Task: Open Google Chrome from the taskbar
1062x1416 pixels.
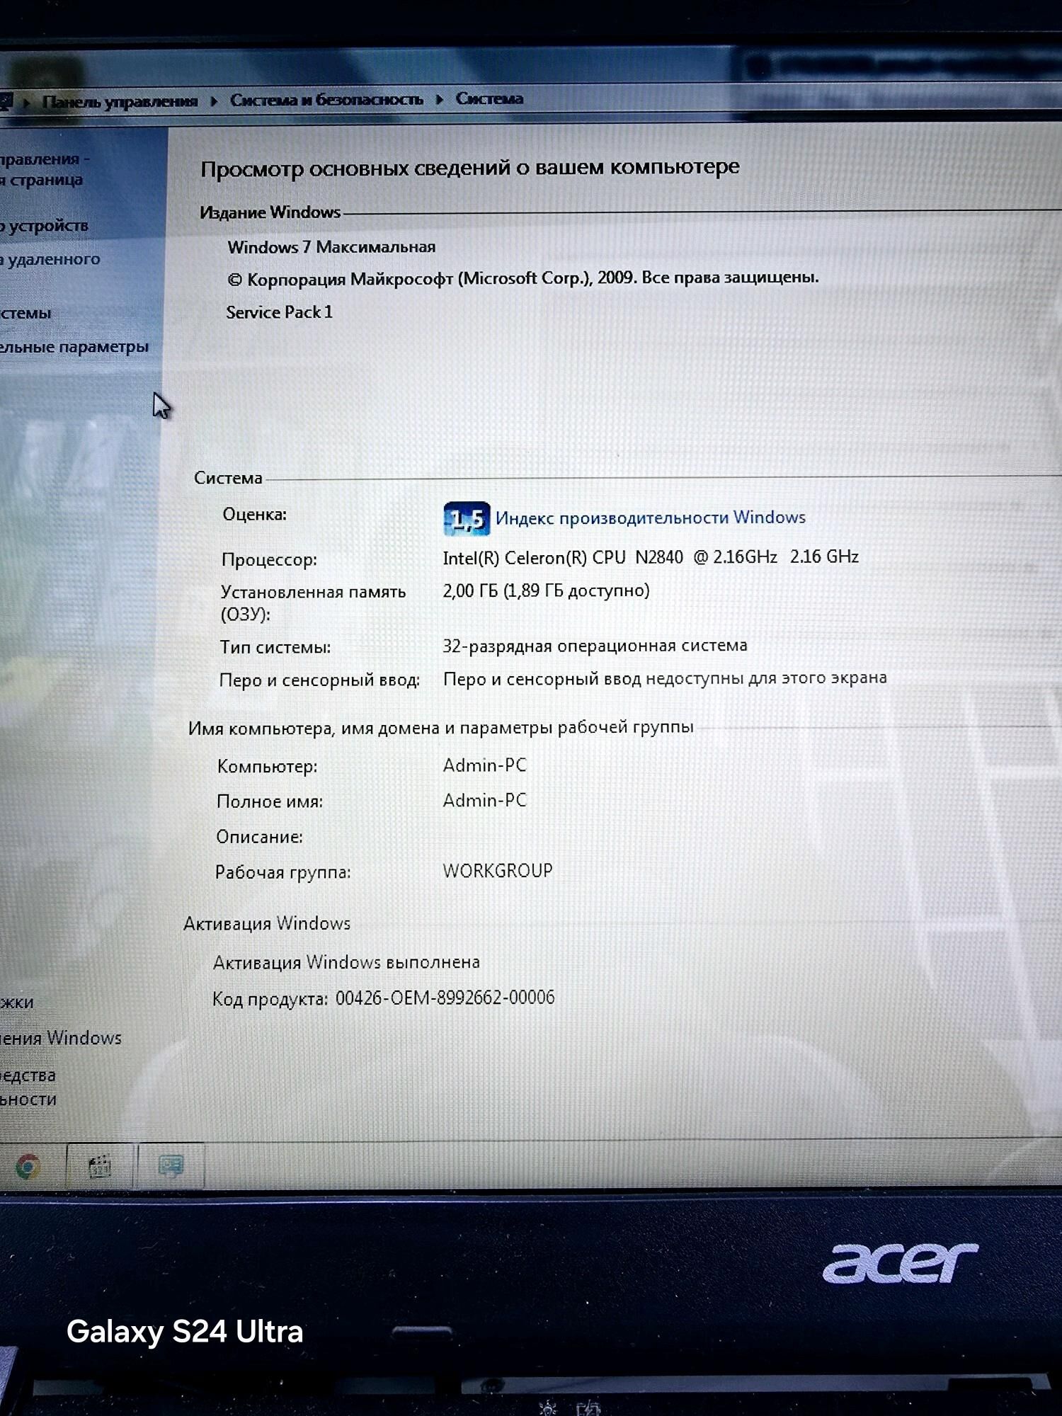Action: point(28,1166)
